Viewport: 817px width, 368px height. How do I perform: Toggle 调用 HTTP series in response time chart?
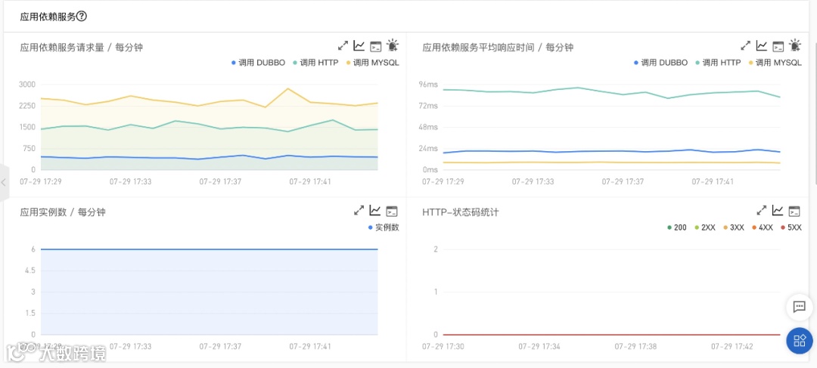[717, 63]
